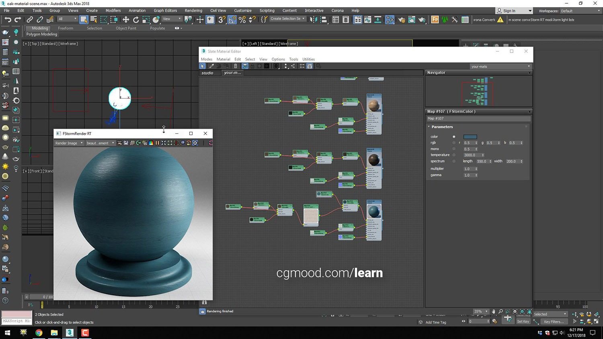603x339 pixels.
Task: Toggle the Percent Snap tool
Action: (242, 19)
